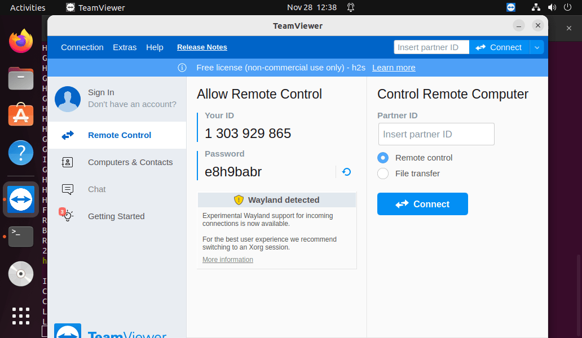
Task: Expand the Connect button dropdown arrow
Action: pyautogui.click(x=537, y=47)
